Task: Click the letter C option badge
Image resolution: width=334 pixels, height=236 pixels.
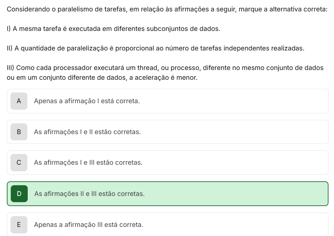Action: click(x=19, y=162)
